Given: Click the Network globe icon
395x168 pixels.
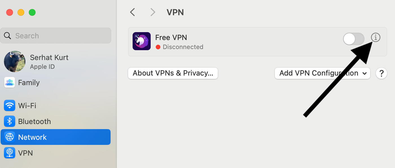Looking at the screenshot, I should pos(10,137).
